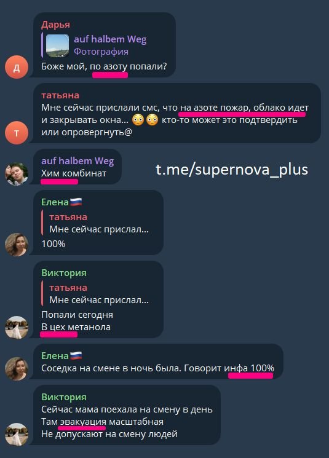
Task: Open the t.me/supernova_plus link text
Action: pos(232,169)
